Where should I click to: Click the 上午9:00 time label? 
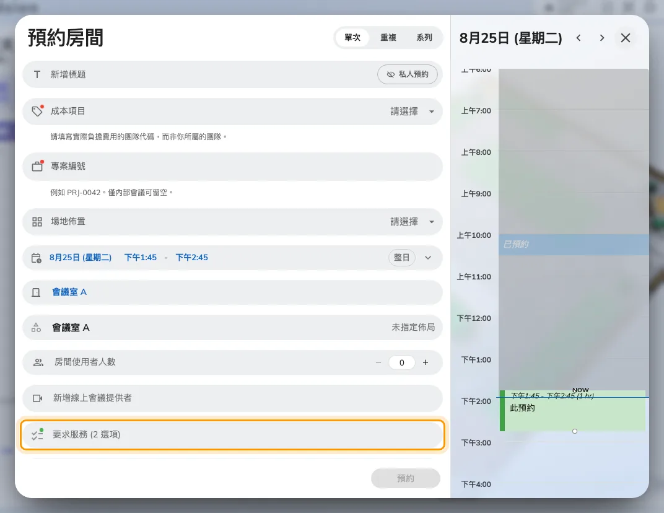tap(476, 194)
